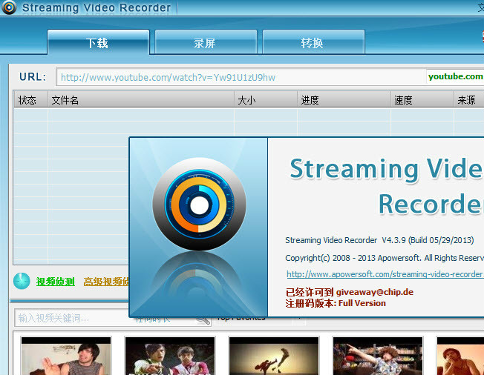Open fourth thumbnail with curly-haired pointing man
Viewport: 484px width, 375px height.
378,356
